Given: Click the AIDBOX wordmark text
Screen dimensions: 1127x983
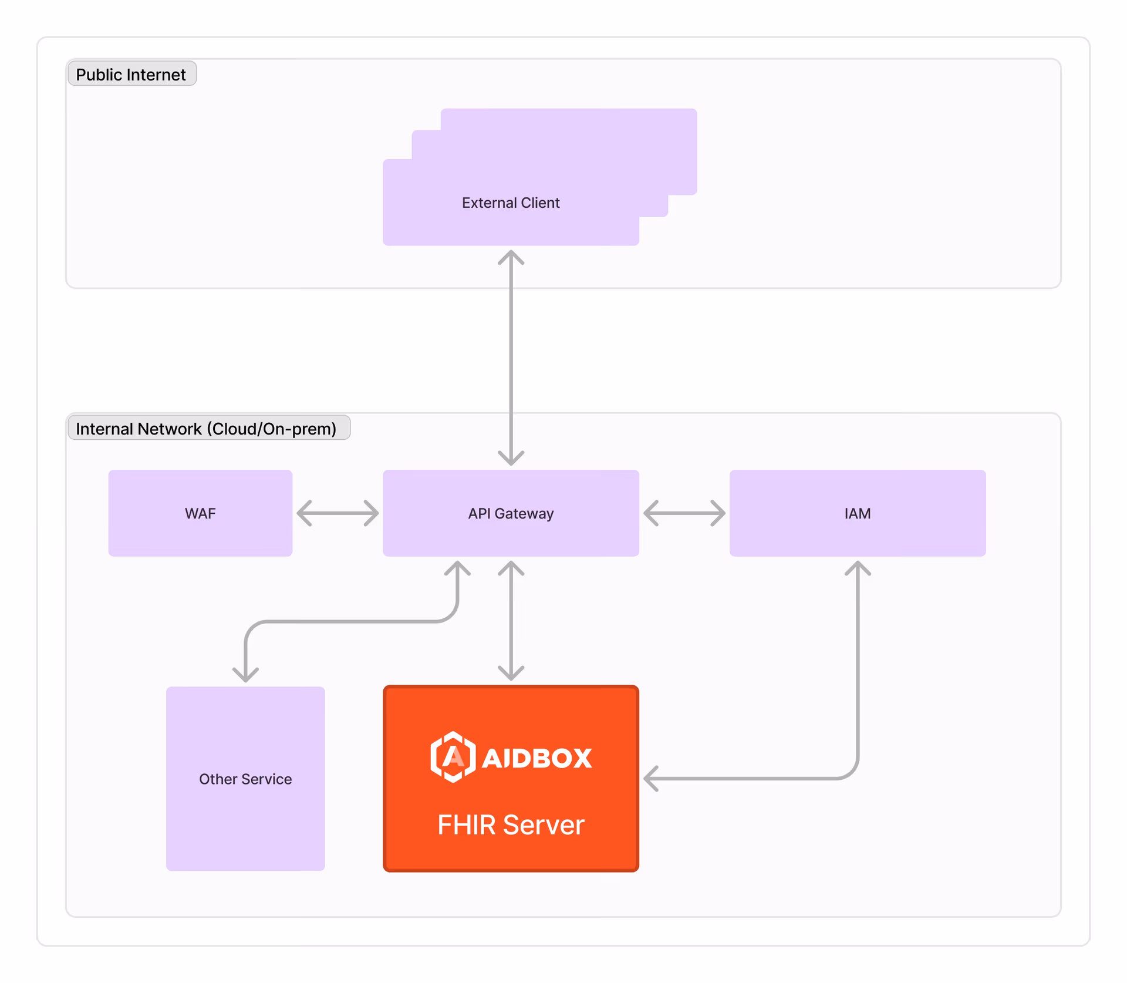Looking at the screenshot, I should (536, 758).
